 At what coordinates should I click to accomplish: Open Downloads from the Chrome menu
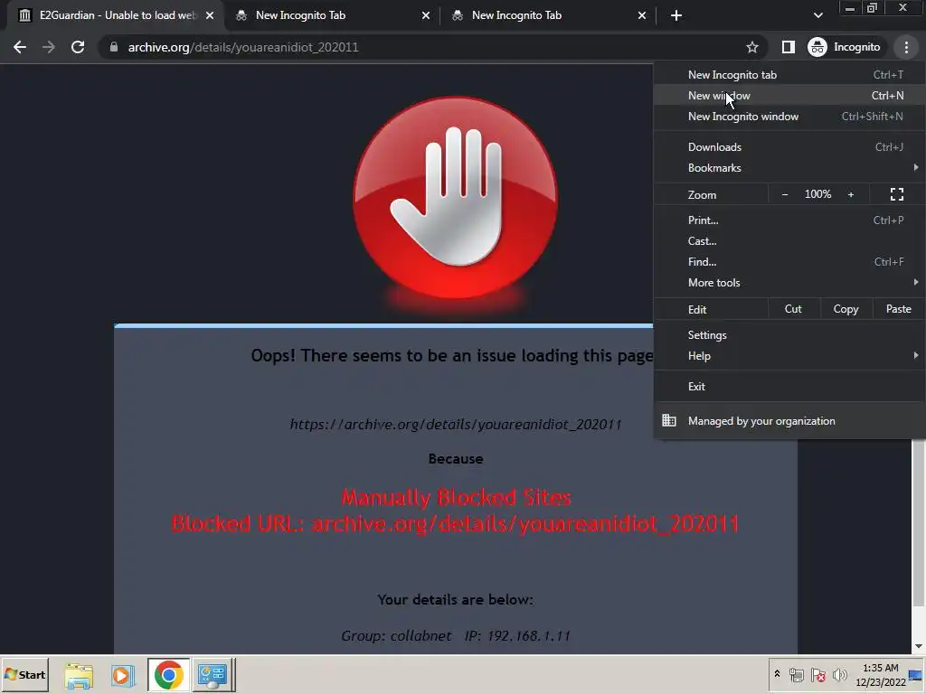click(789, 147)
